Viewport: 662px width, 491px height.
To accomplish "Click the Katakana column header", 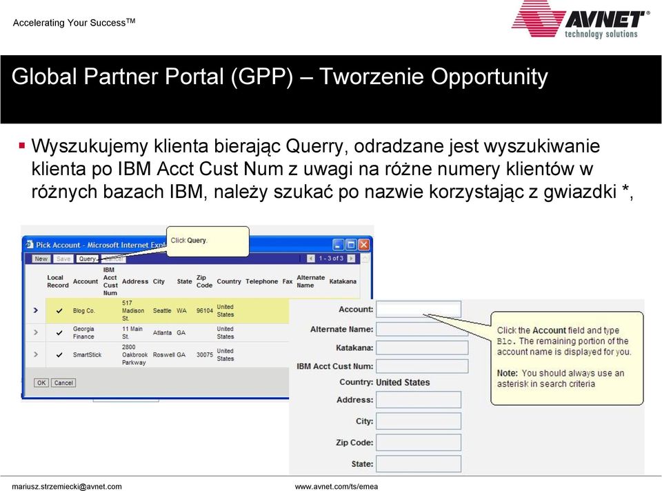I will click(x=343, y=281).
